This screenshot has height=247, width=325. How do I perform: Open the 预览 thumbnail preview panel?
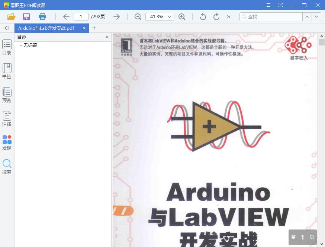click(x=7, y=95)
